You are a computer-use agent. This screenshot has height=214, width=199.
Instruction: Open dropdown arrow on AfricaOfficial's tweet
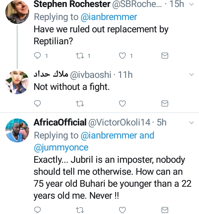tap(191, 123)
